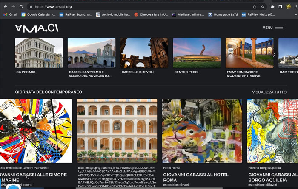Open the Gmail bookmark
298x189 pixels.
(x=11, y=14)
